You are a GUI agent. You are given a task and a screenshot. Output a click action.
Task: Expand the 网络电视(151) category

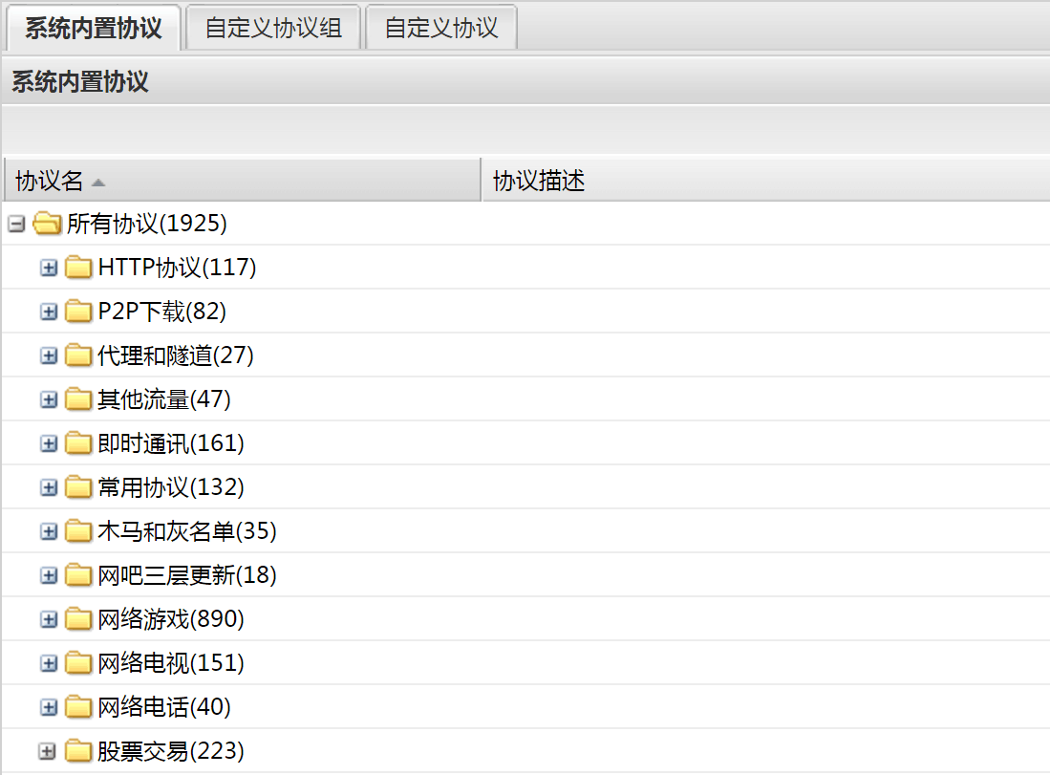click(49, 663)
